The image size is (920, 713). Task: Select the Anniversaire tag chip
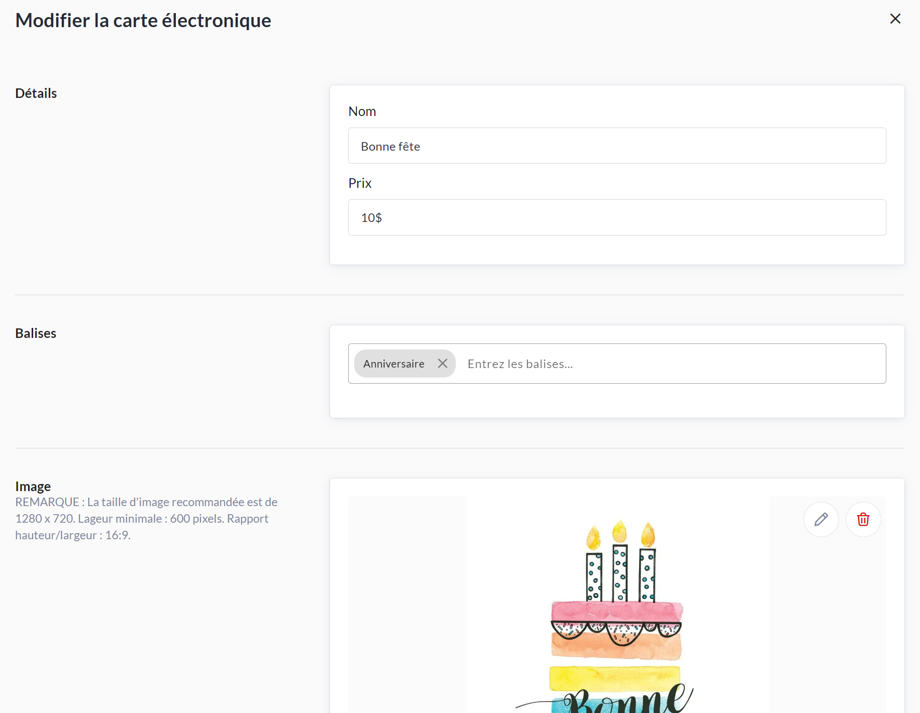point(393,364)
